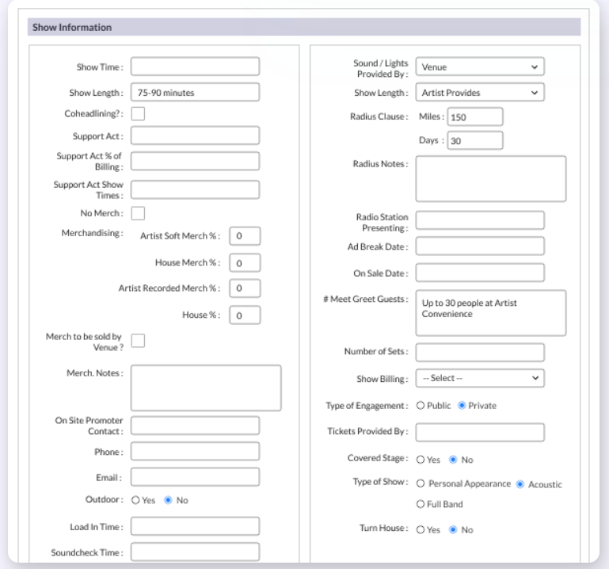The height and width of the screenshot is (569, 609).
Task: Click the House % field
Action: pyautogui.click(x=245, y=315)
